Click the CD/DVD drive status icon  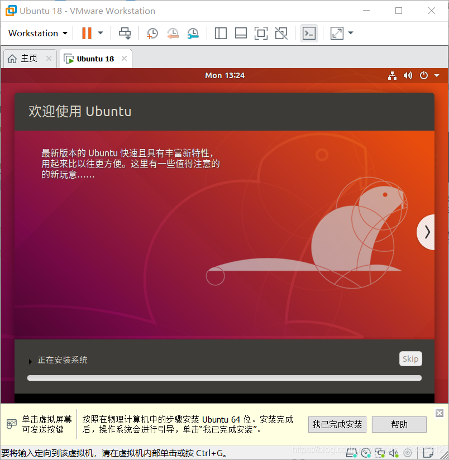(366, 453)
